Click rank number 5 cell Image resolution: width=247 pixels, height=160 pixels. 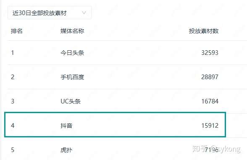(x=13, y=150)
